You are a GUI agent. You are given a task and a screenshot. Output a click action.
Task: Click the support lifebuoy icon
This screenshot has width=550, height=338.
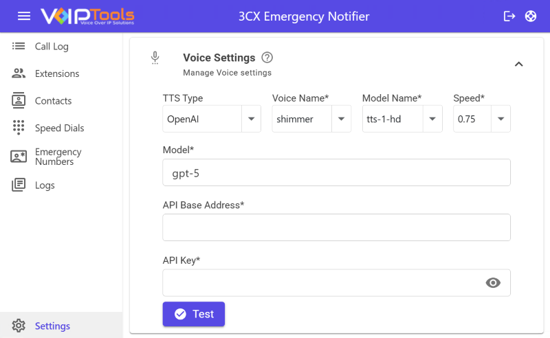click(531, 16)
